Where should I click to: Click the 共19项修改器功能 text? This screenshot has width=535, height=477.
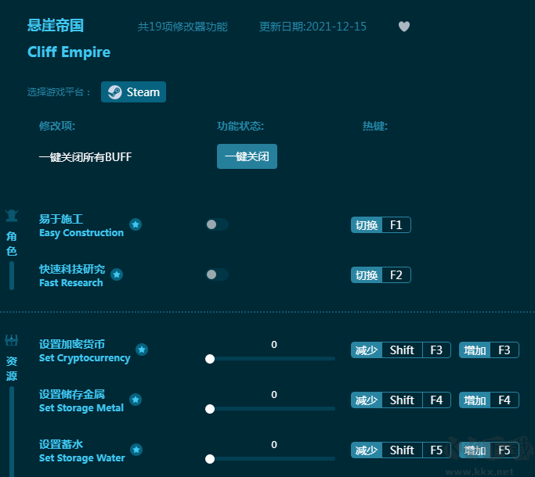pos(183,27)
